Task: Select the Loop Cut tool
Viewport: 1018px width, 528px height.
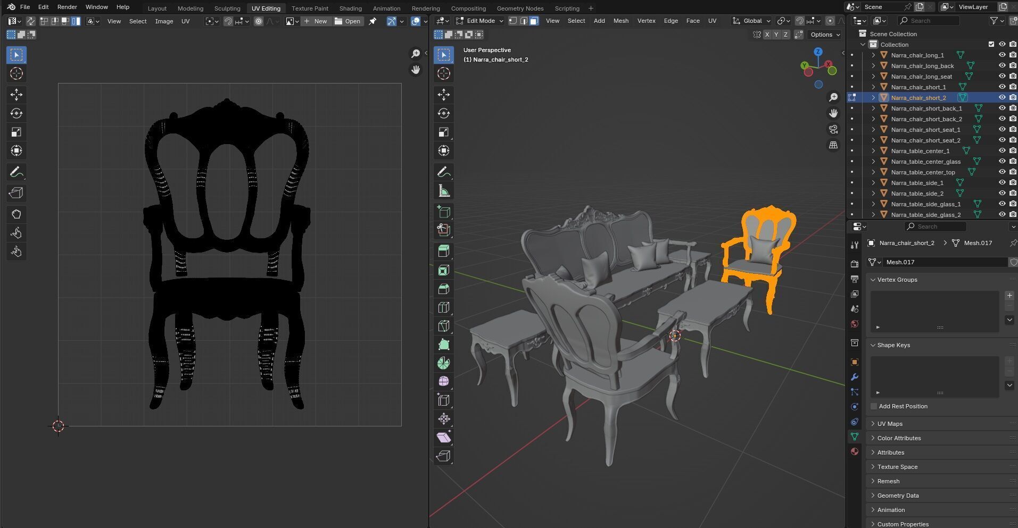Action: coord(444,307)
